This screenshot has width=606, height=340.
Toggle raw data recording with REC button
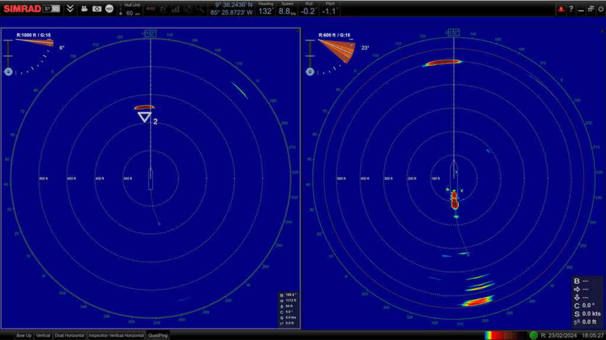tap(109, 9)
